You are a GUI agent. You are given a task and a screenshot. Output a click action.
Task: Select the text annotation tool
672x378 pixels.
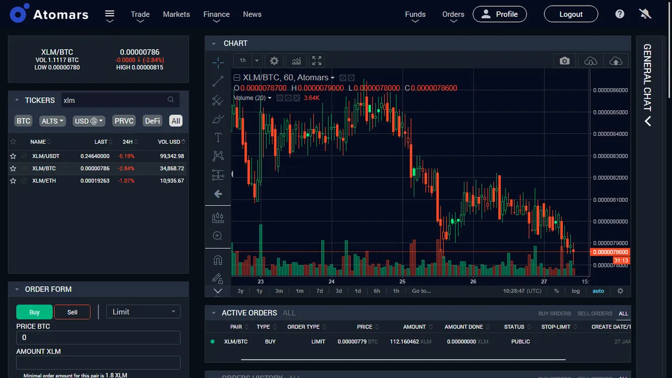(x=218, y=138)
